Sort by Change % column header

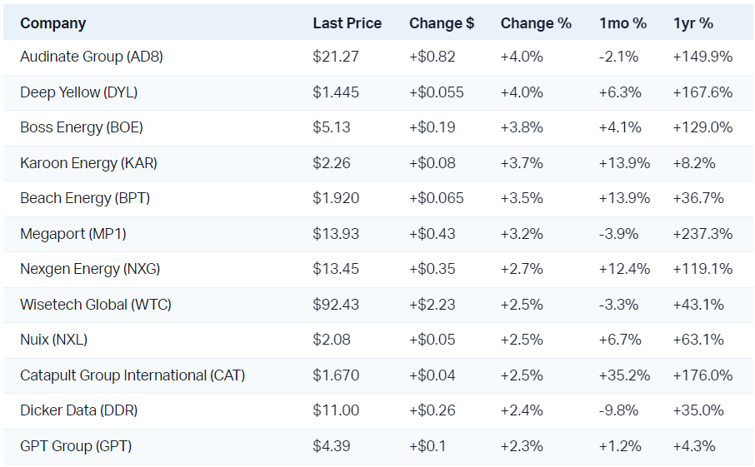[536, 23]
